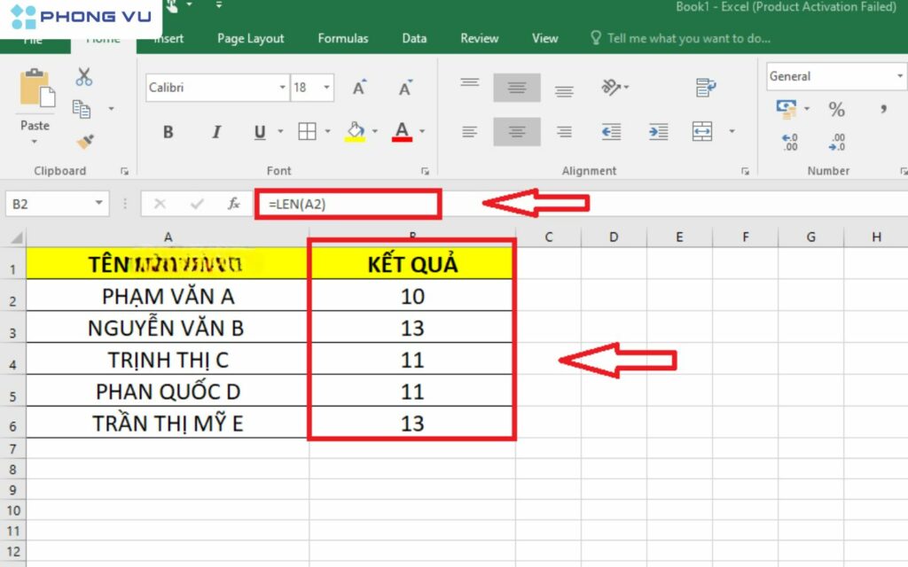
Task: Toggle Italic formatting
Action: click(215, 132)
